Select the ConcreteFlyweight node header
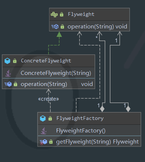 point(48,61)
